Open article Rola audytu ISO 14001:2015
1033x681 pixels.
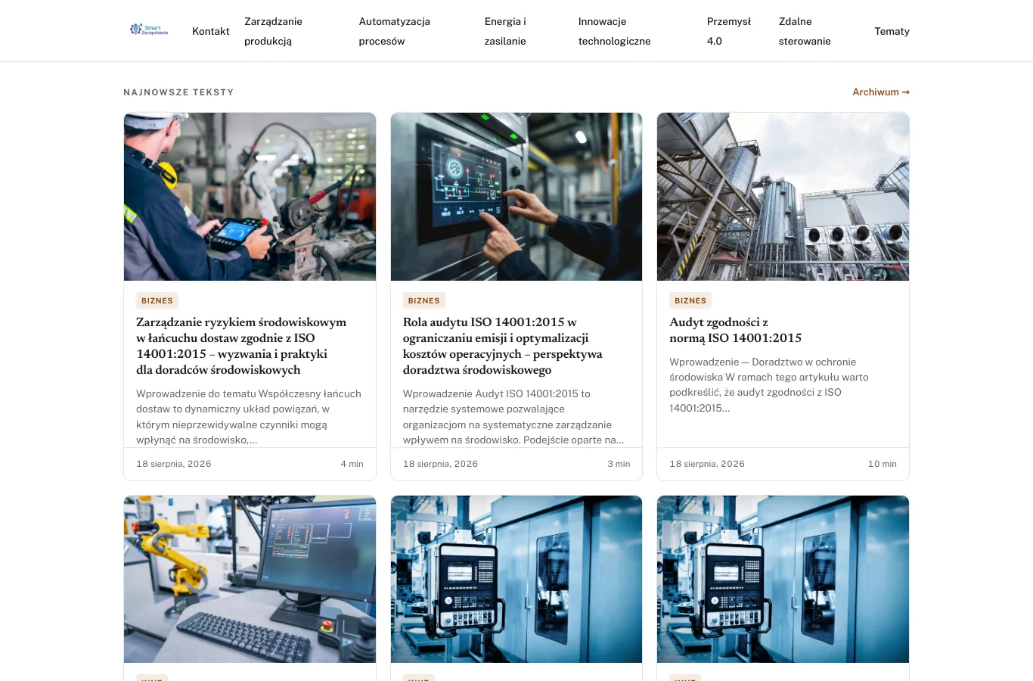point(503,346)
